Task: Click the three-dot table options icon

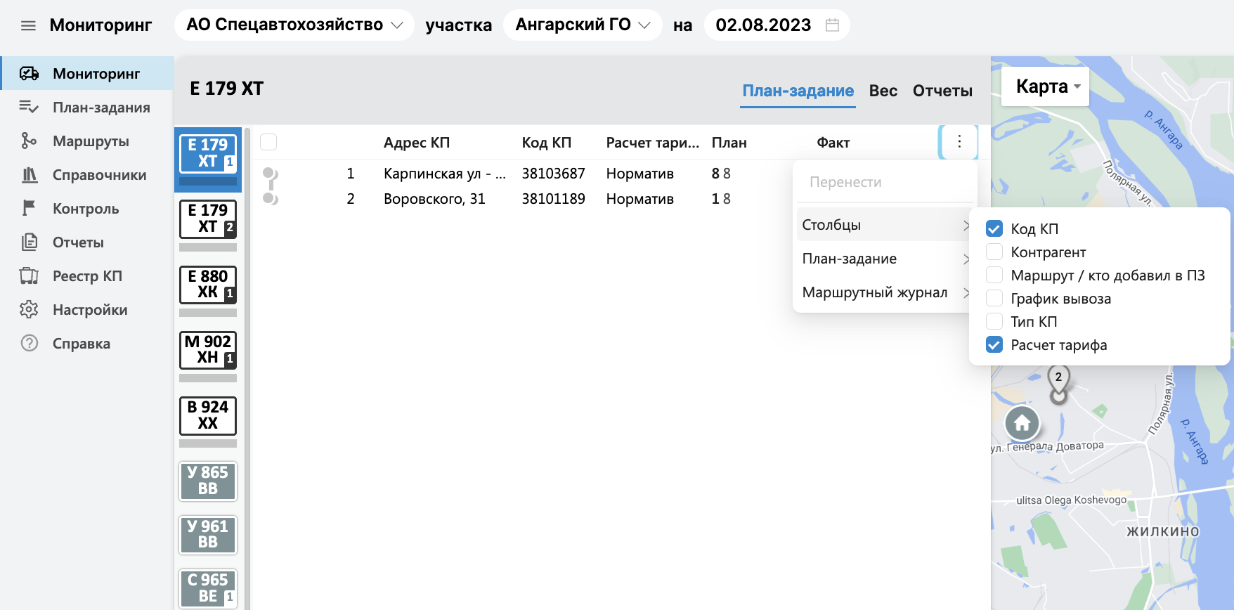Action: (x=959, y=142)
